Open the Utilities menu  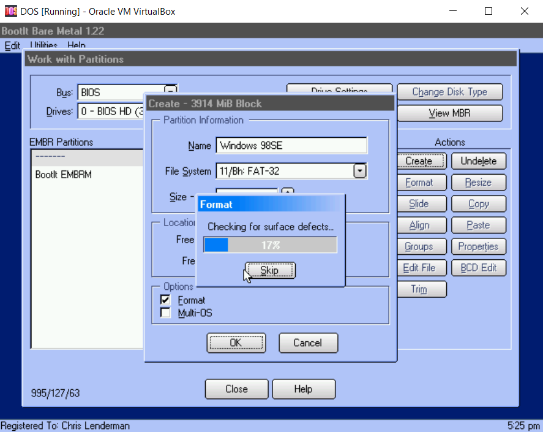43,45
